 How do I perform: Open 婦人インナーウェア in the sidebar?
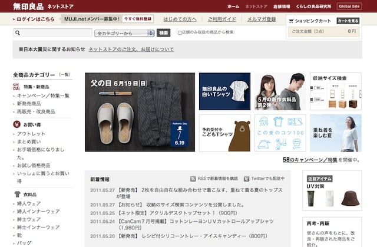pyautogui.click(x=38, y=212)
